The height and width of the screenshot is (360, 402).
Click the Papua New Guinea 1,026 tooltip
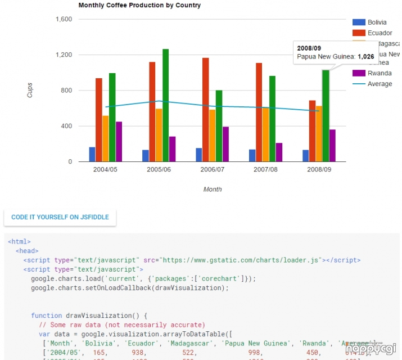[336, 52]
